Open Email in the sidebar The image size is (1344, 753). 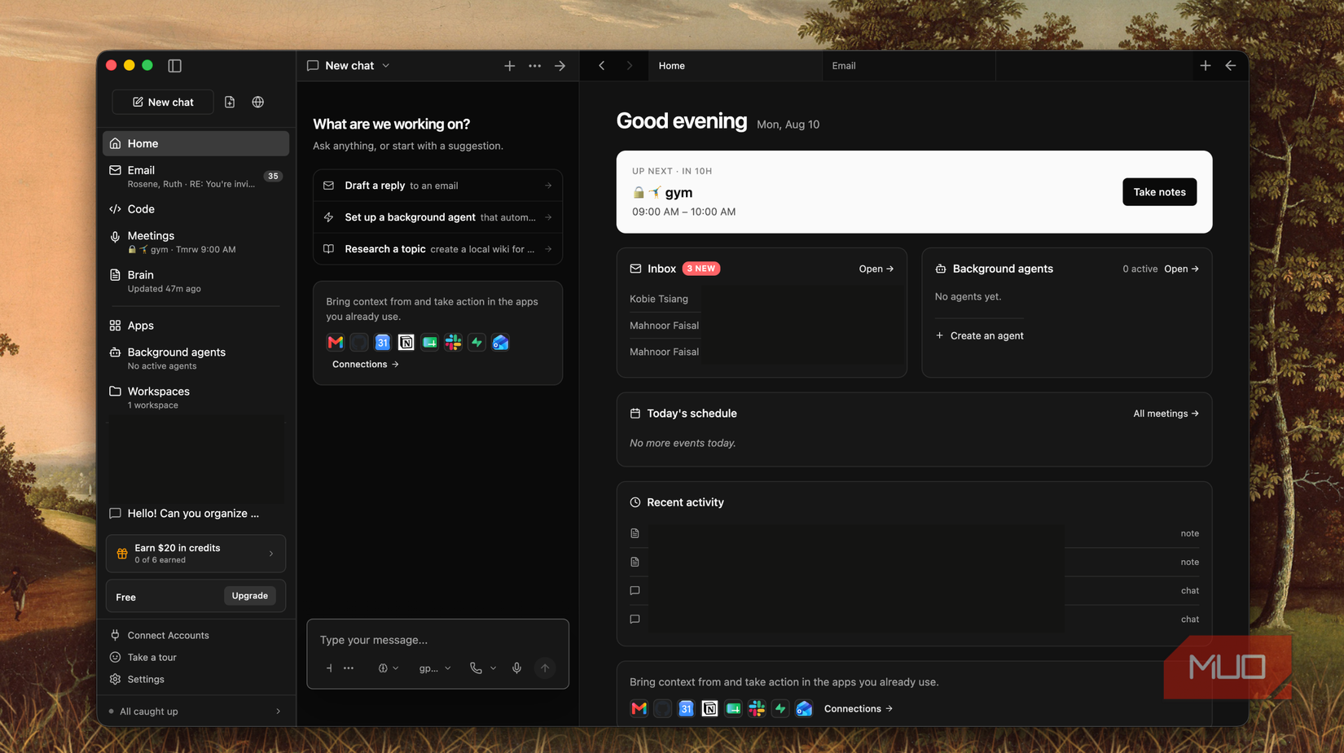coord(195,176)
